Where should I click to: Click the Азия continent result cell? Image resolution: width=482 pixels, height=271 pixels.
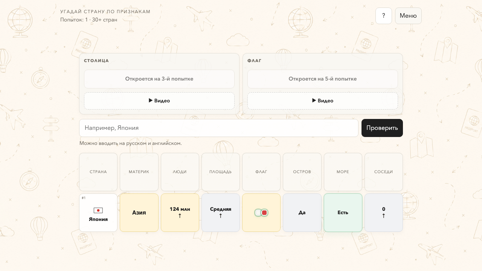pos(139,213)
